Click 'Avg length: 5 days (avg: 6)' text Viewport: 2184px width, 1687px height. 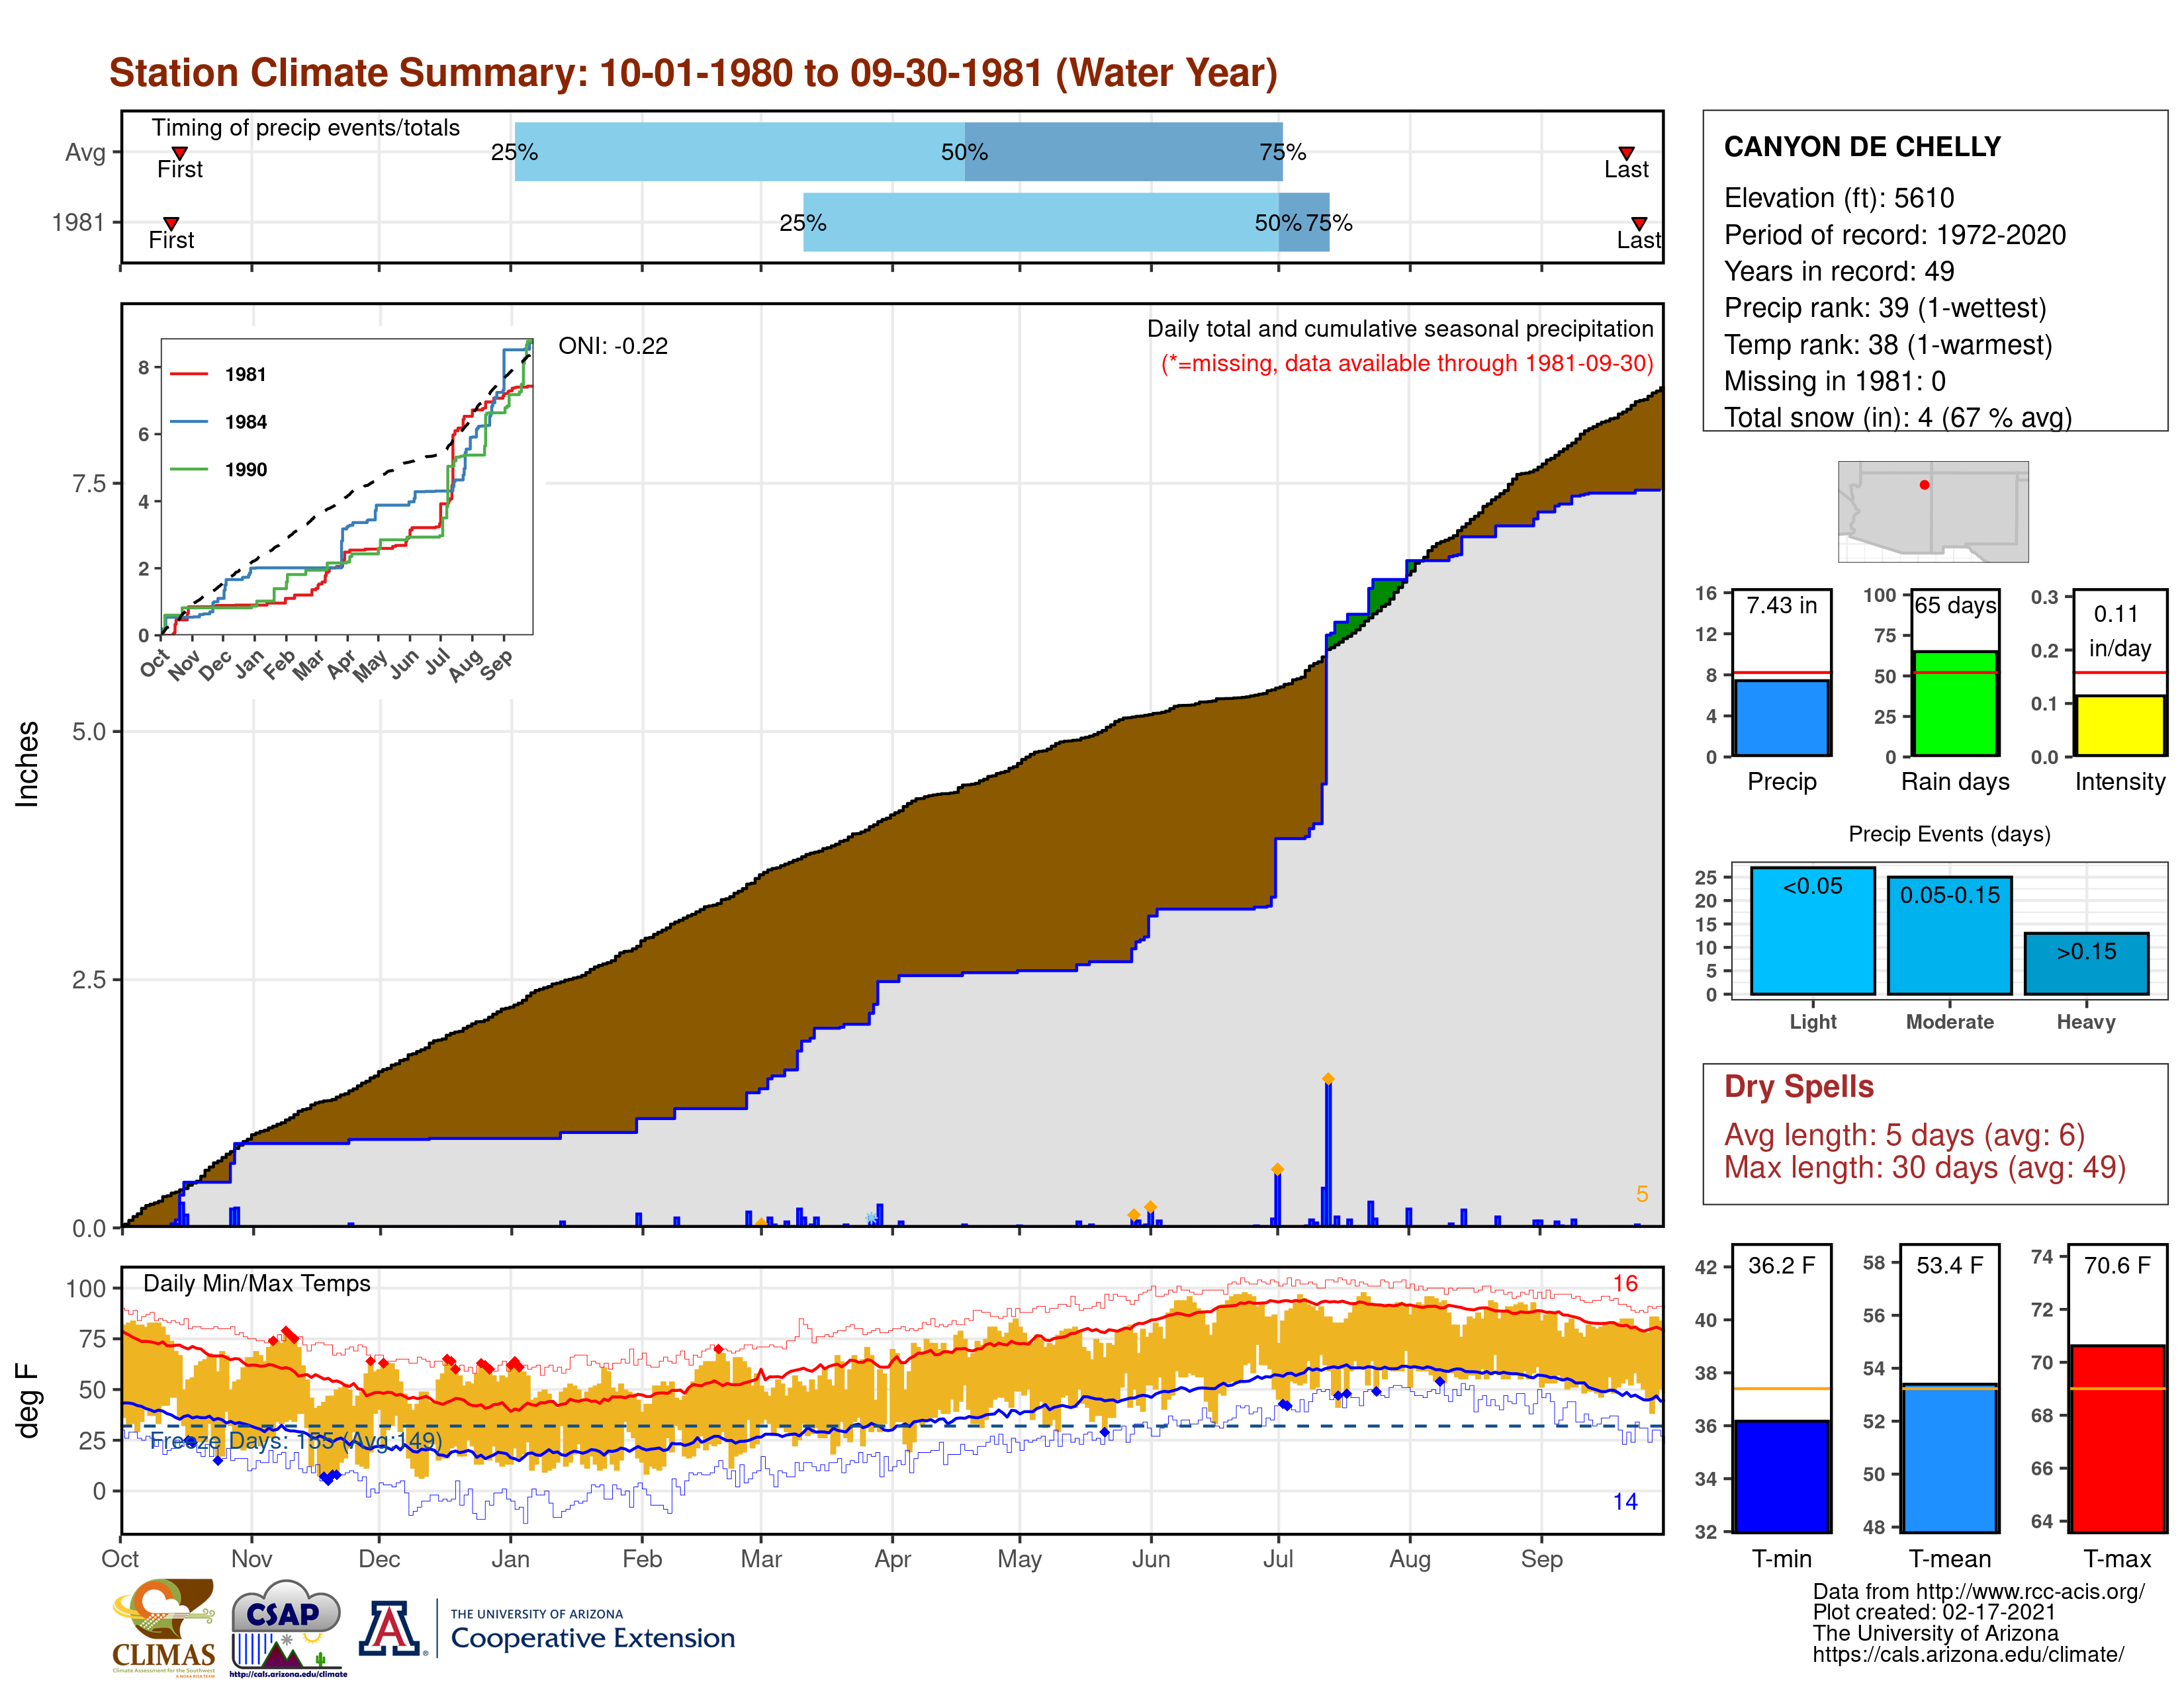pos(1905,1135)
